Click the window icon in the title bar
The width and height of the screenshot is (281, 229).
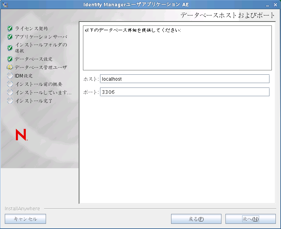(x=5, y=5)
